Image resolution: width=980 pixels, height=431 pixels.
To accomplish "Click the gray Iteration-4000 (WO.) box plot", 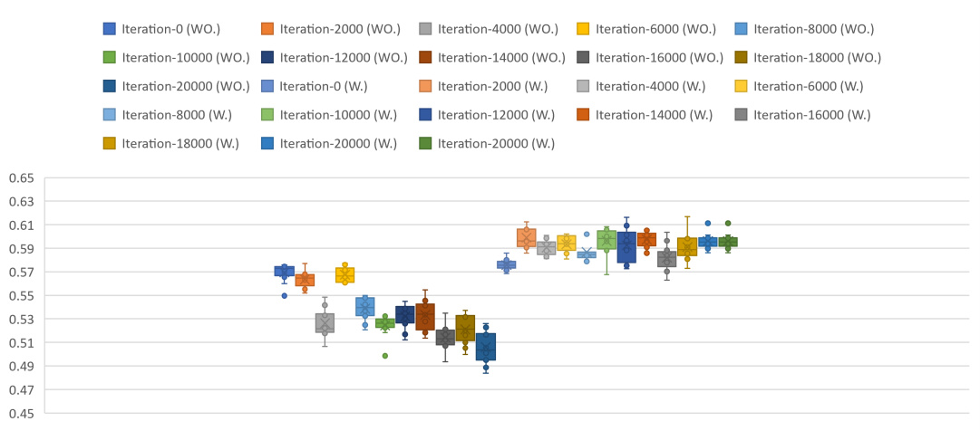I will click(325, 323).
